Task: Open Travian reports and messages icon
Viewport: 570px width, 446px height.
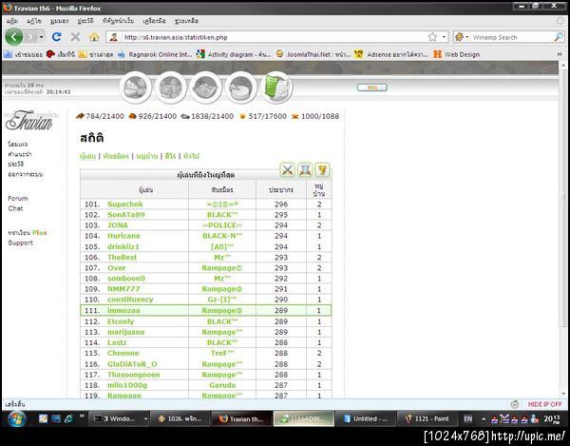Action: coord(276,87)
